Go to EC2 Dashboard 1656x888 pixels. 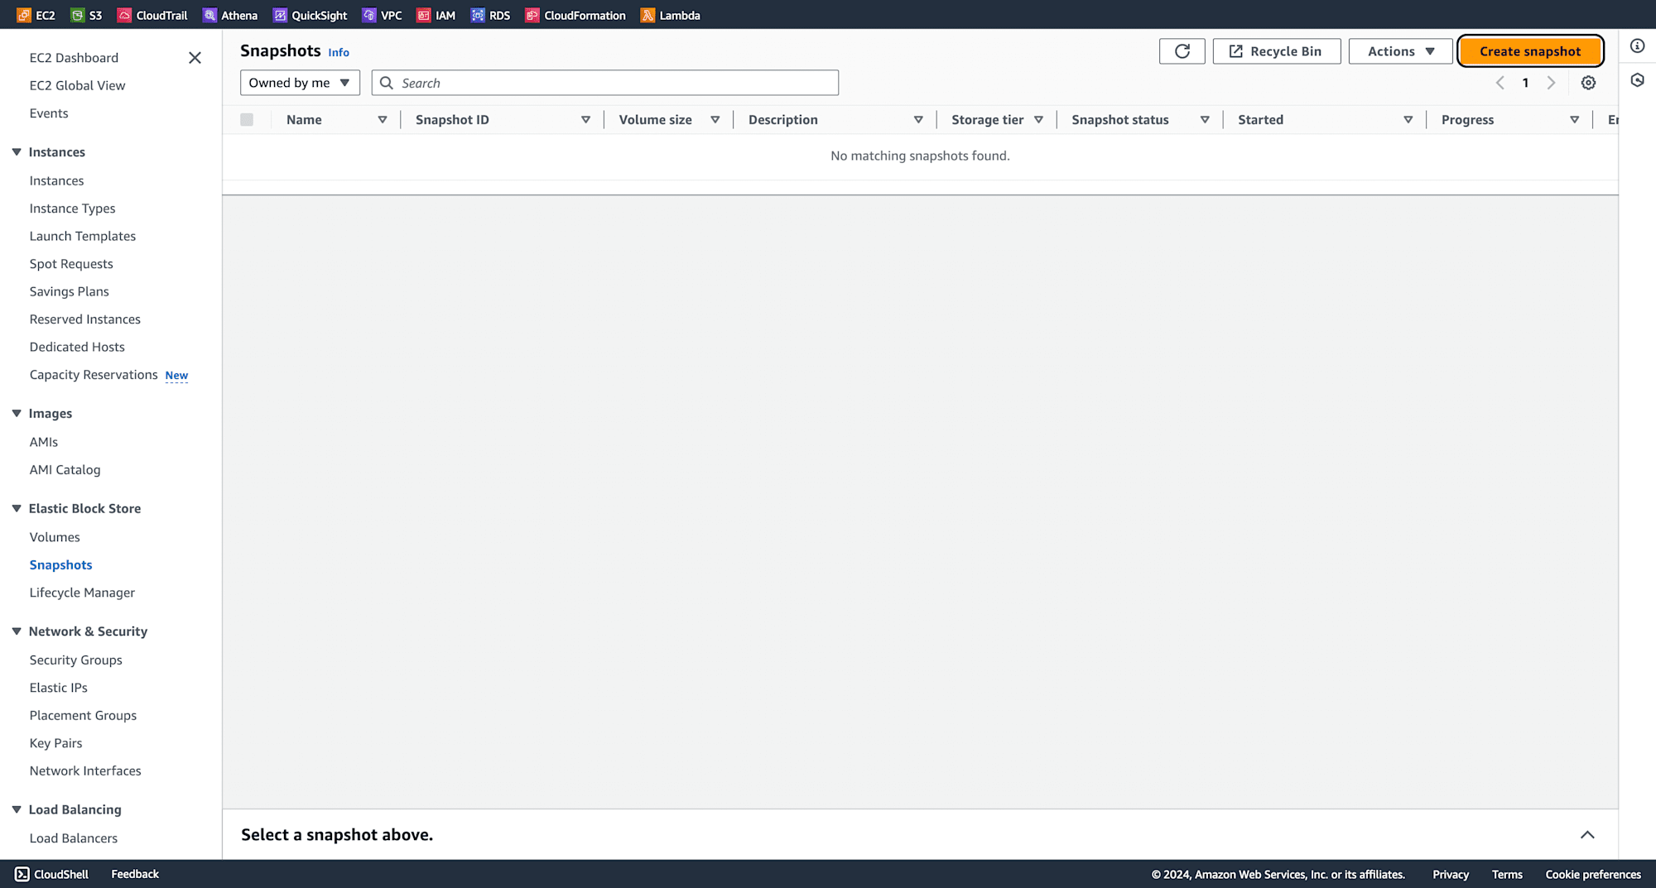click(x=74, y=57)
